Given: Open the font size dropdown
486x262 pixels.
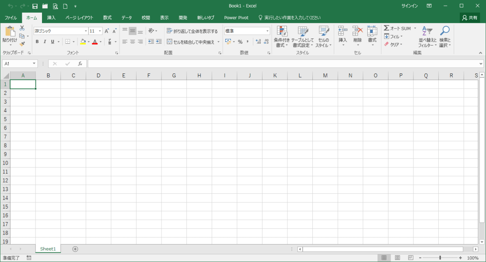Looking at the screenshot, I should [x=99, y=31].
